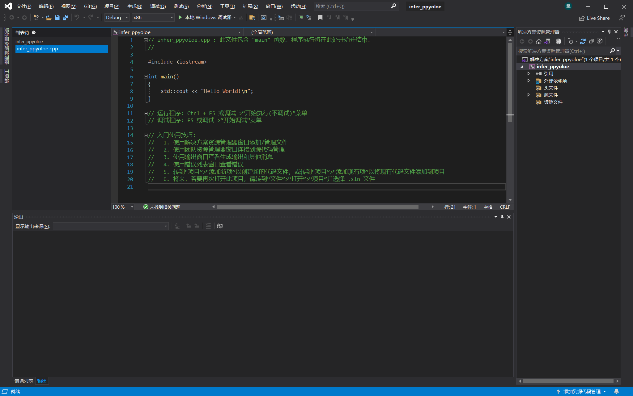
Task: Collapse all nodes in Solution Explorer
Action: [591, 41]
